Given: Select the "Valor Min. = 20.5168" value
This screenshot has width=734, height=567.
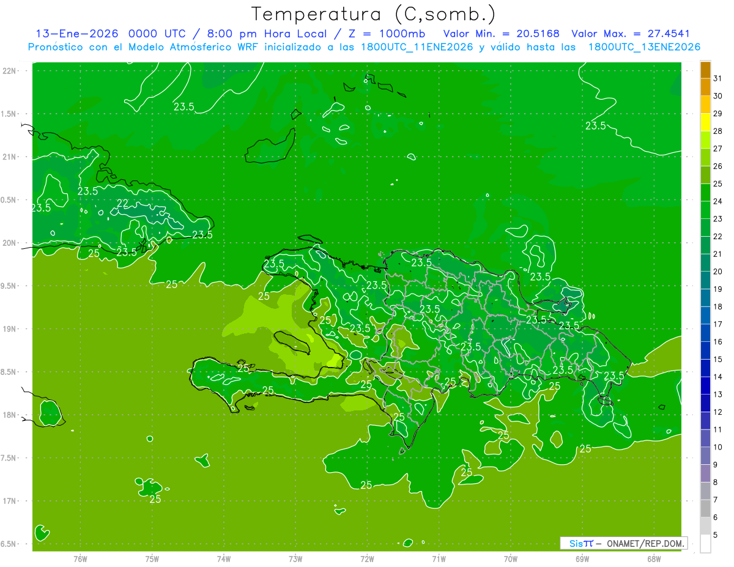Looking at the screenshot, I should point(501,34).
